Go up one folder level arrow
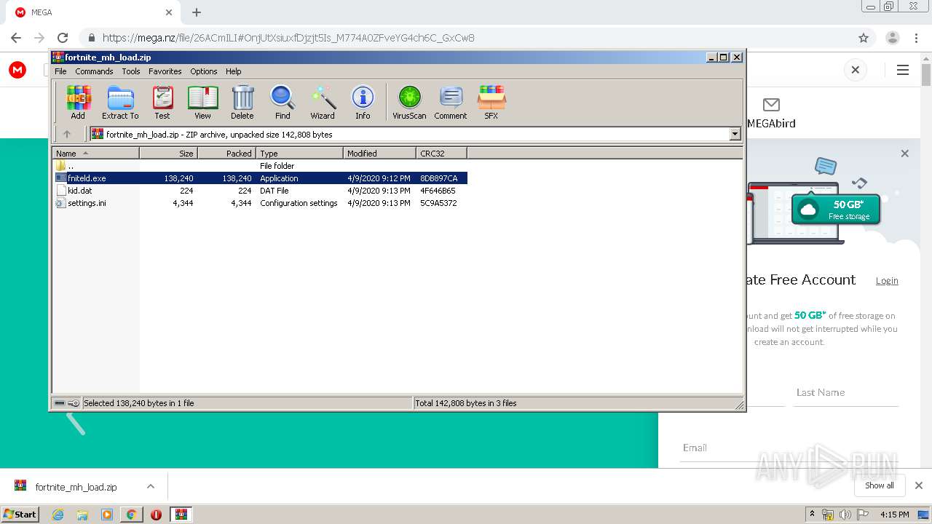 67,134
